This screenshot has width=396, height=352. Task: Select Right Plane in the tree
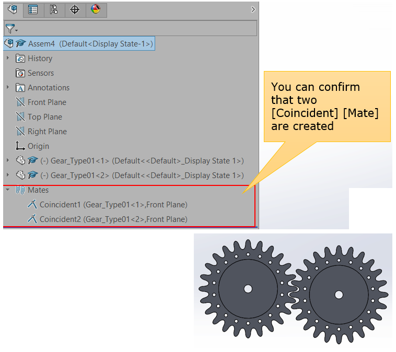pos(47,132)
